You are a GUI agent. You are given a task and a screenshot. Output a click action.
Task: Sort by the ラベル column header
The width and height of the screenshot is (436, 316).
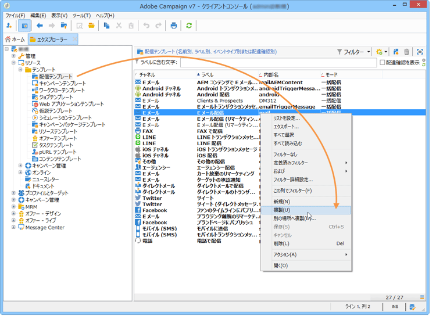coord(227,75)
